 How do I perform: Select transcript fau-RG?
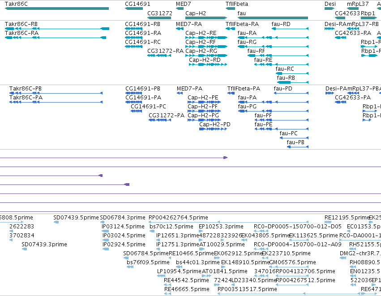(247, 42)
